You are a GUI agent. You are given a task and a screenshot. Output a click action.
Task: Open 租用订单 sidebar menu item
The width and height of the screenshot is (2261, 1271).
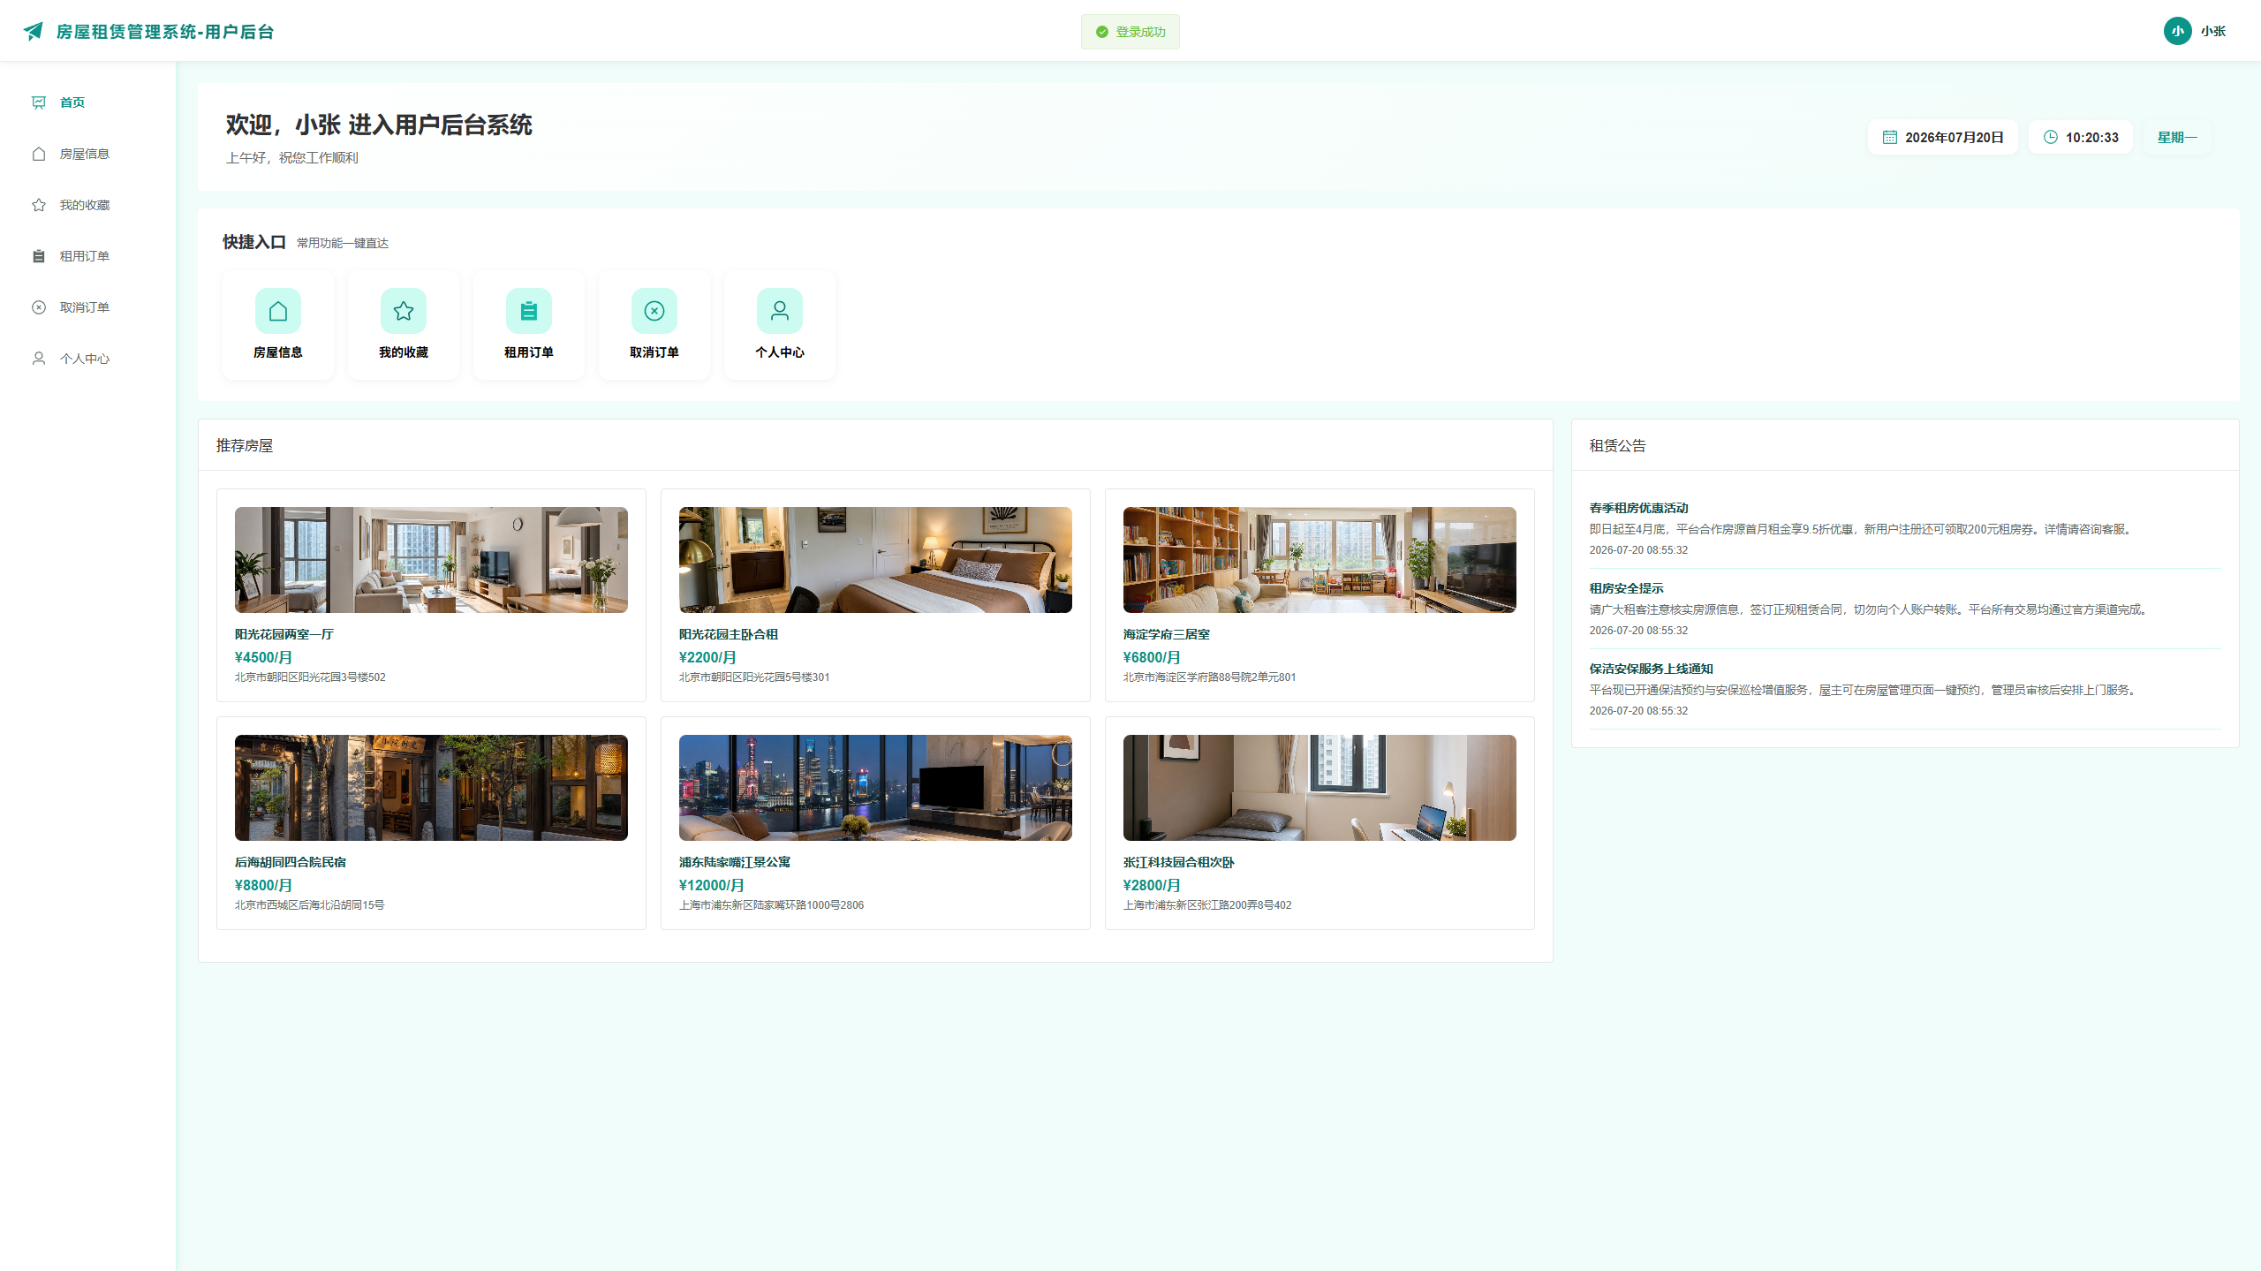point(85,256)
